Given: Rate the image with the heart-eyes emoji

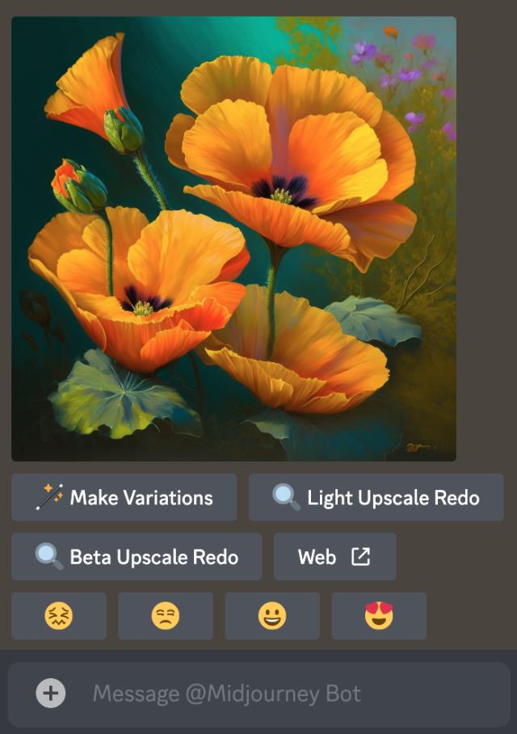Looking at the screenshot, I should tap(379, 615).
